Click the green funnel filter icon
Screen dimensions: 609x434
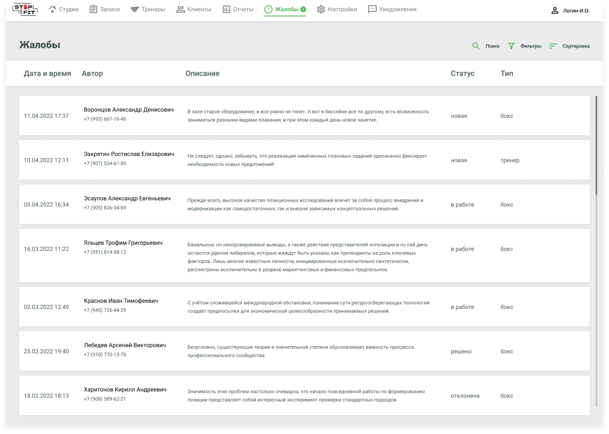[511, 46]
